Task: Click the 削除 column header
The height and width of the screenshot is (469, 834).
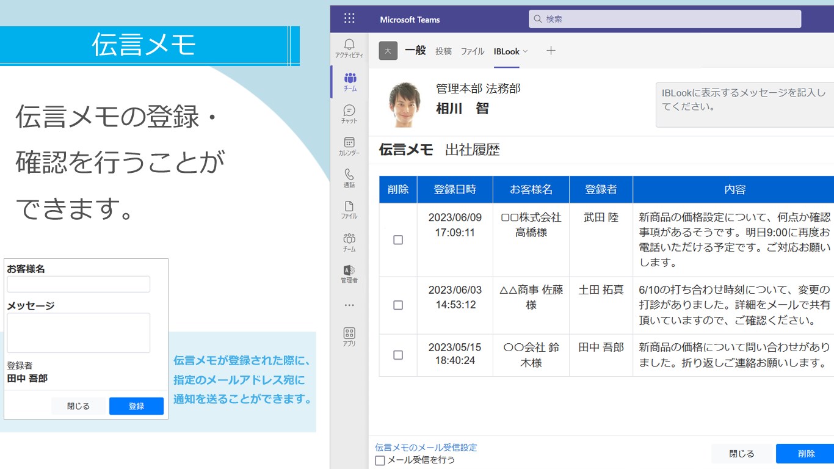Action: click(398, 189)
